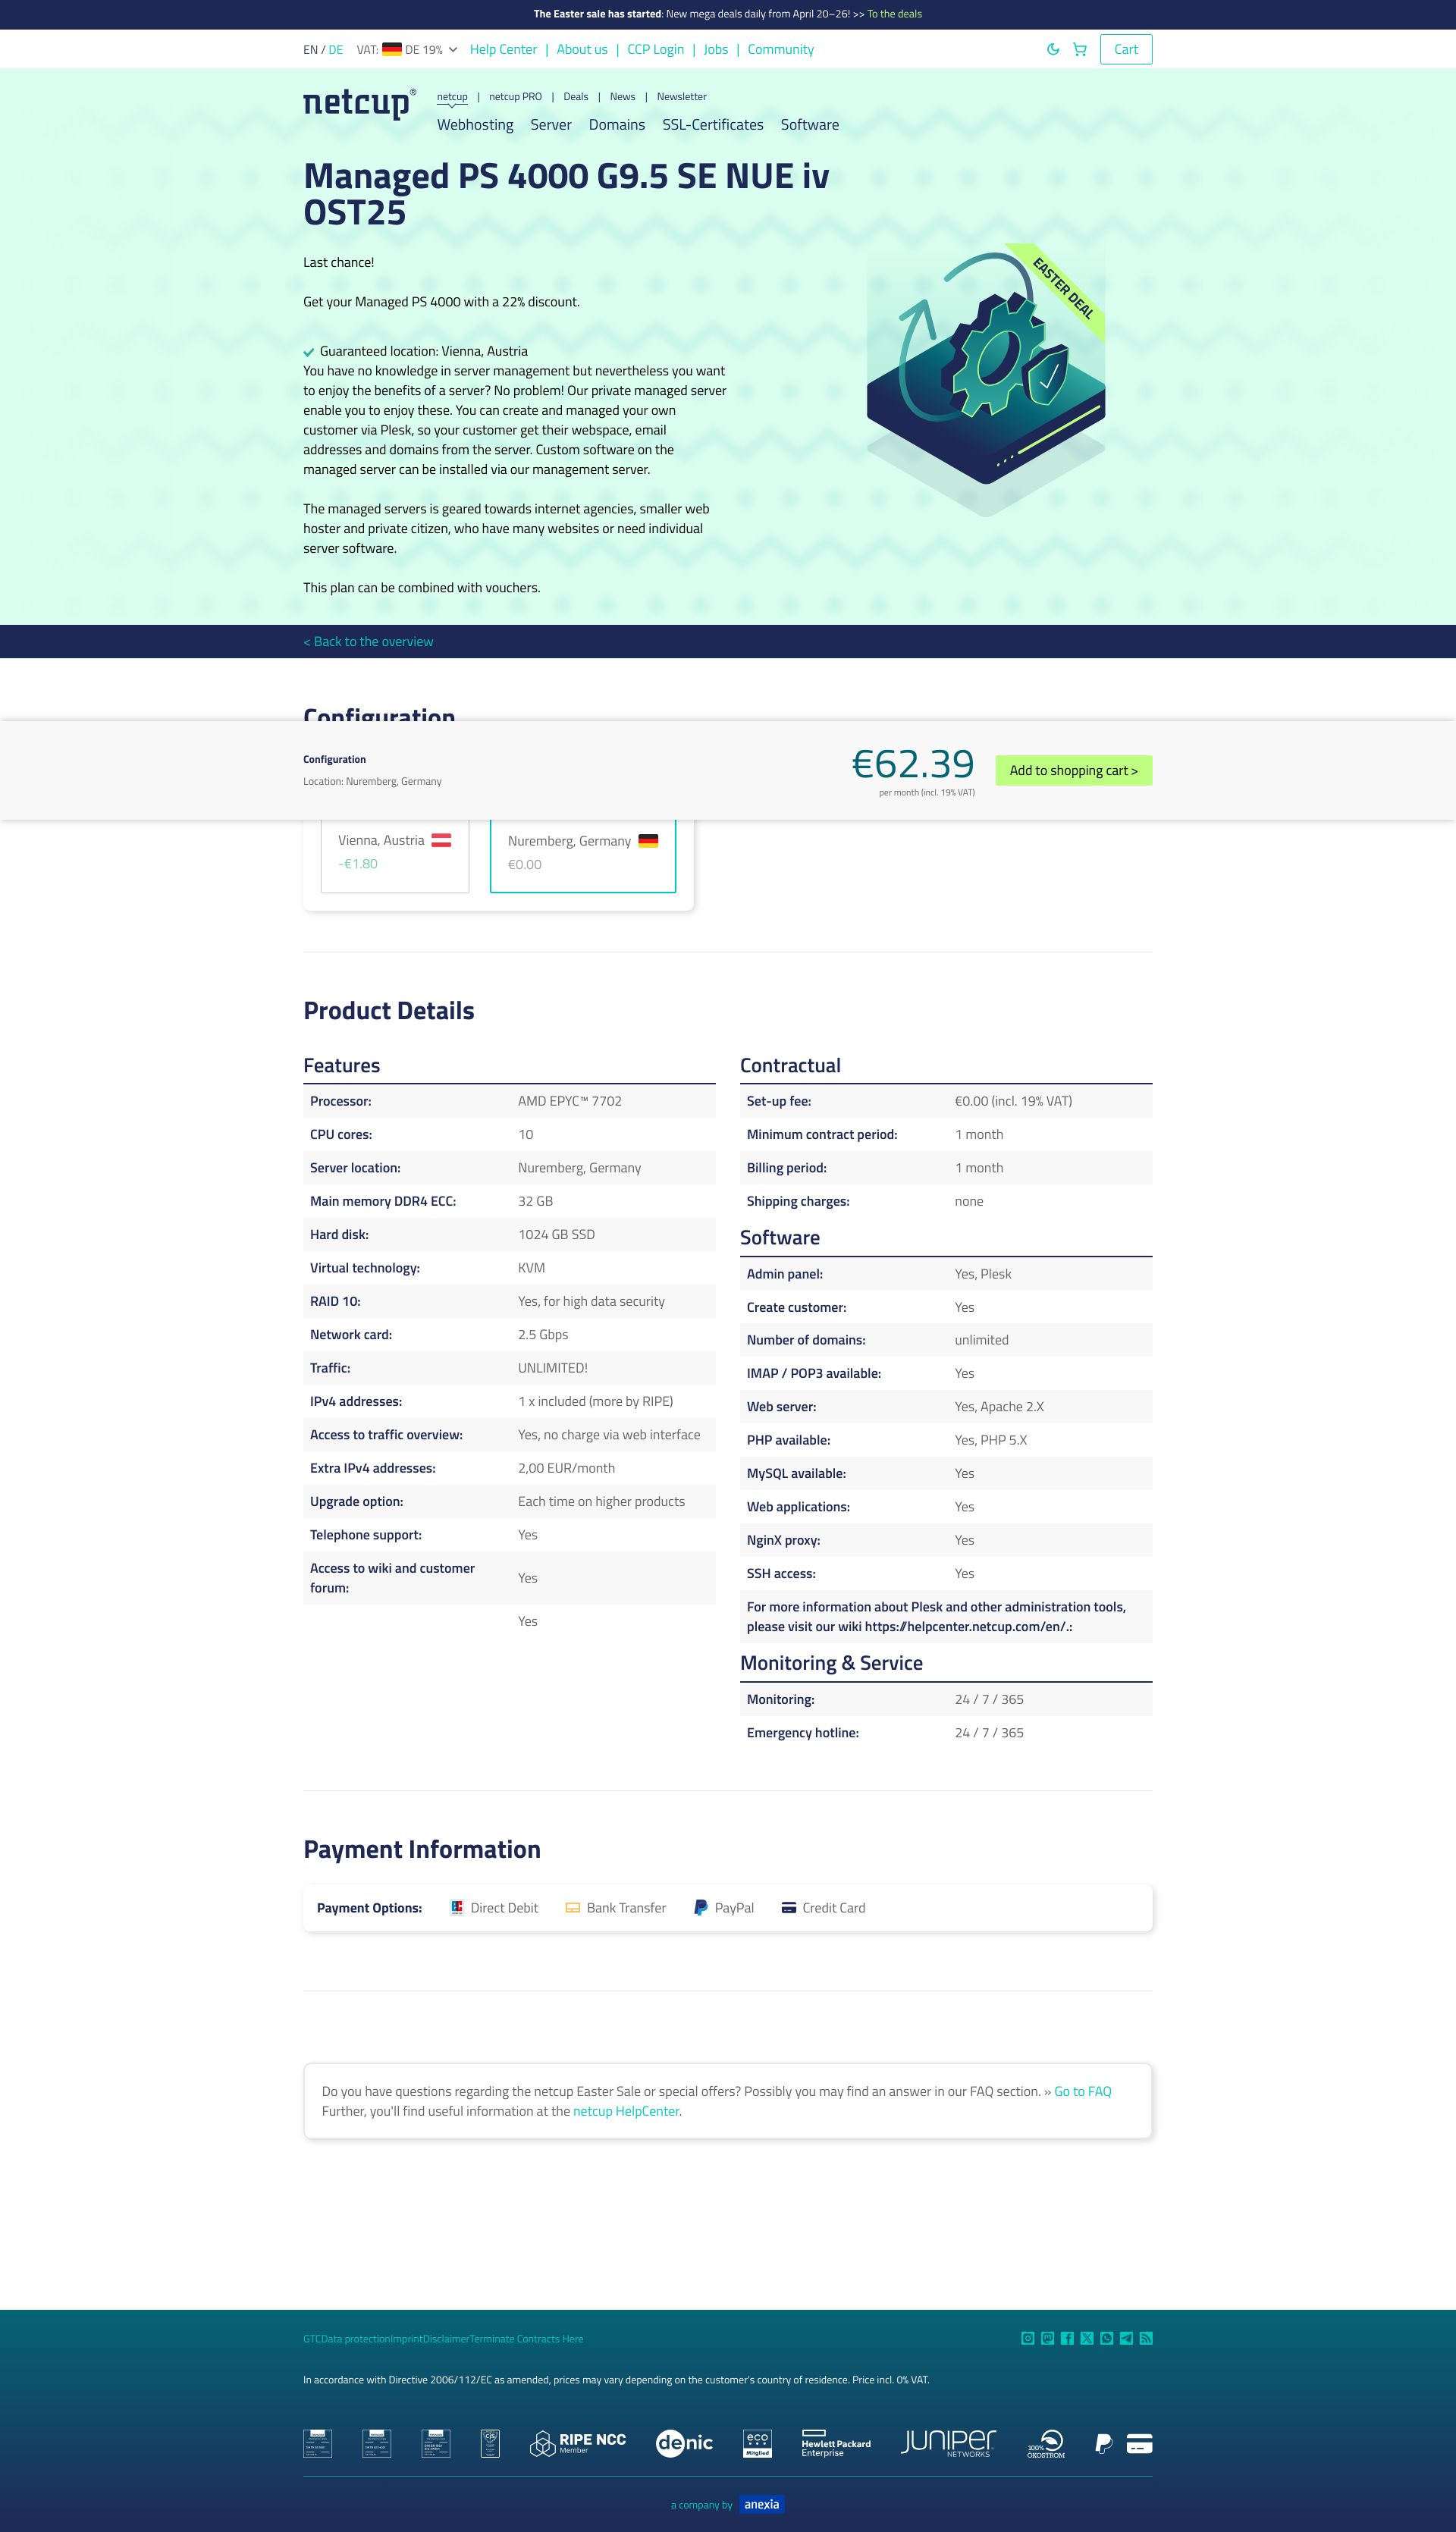This screenshot has height=2532, width=1456.
Task: Switch to the netcup PRO tab
Action: click(x=515, y=97)
